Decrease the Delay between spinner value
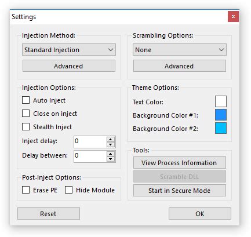 [x=110, y=159]
